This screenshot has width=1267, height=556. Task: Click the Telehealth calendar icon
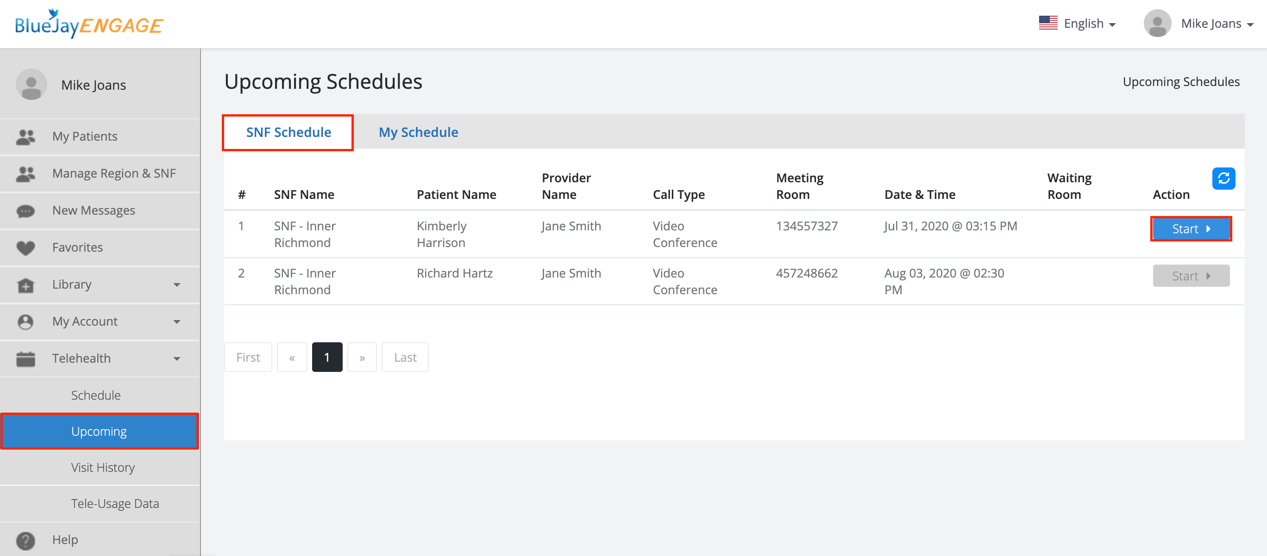(x=25, y=358)
